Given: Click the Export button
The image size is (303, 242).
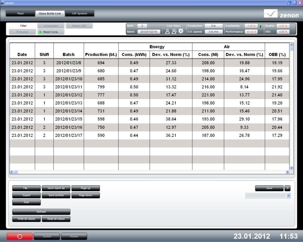Looking at the screenshot, I should pos(26,195).
